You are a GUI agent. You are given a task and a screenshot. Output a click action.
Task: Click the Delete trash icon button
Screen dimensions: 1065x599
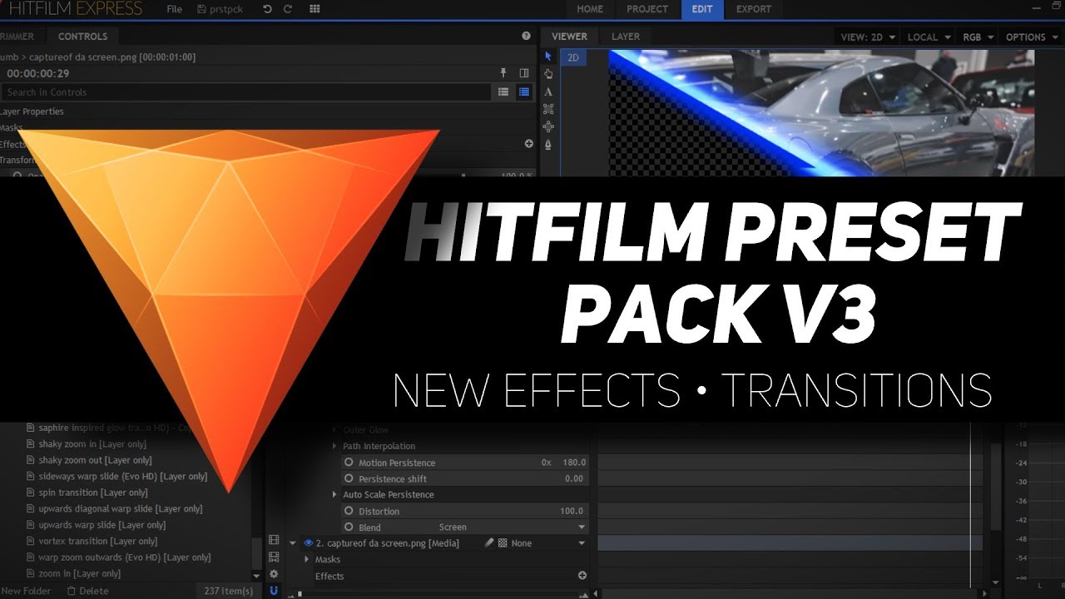pos(87,591)
